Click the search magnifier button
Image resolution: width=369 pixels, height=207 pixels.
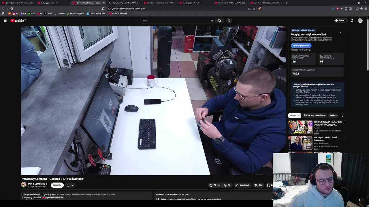pos(219,20)
